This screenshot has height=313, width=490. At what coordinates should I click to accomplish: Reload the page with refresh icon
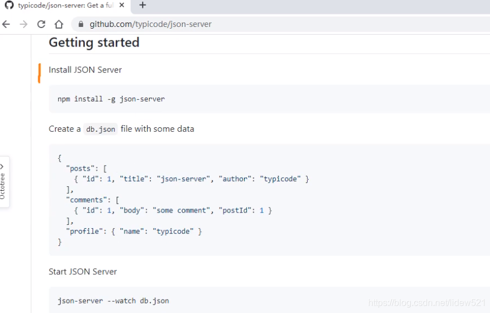pos(41,24)
